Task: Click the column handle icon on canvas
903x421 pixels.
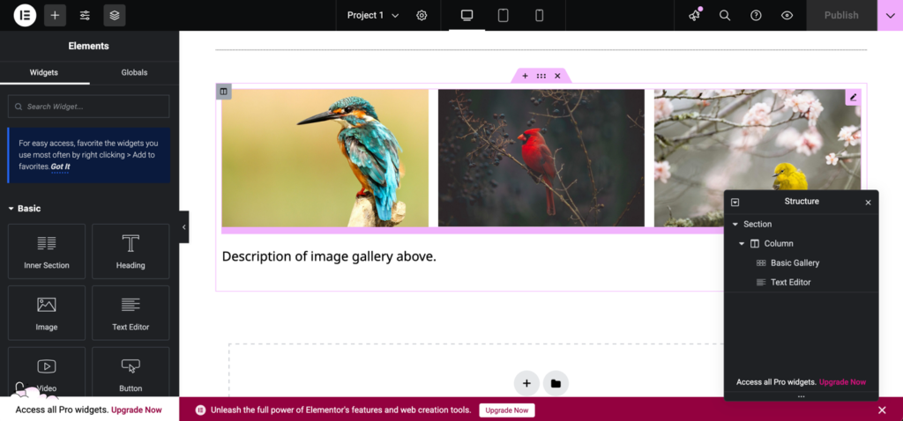Action: pos(223,91)
